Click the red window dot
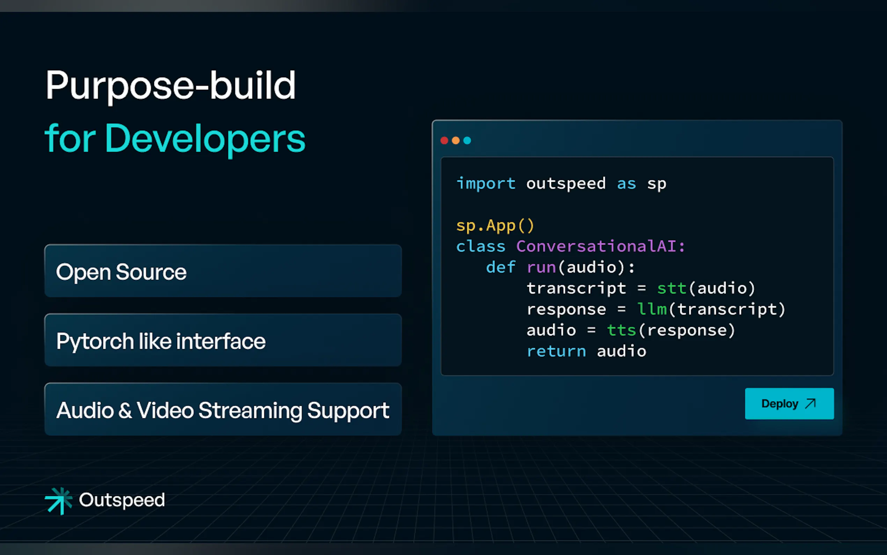887x555 pixels. (x=444, y=140)
